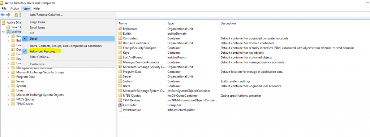
Task: Sort by the Name column header
Action: pyautogui.click(x=141, y=23)
